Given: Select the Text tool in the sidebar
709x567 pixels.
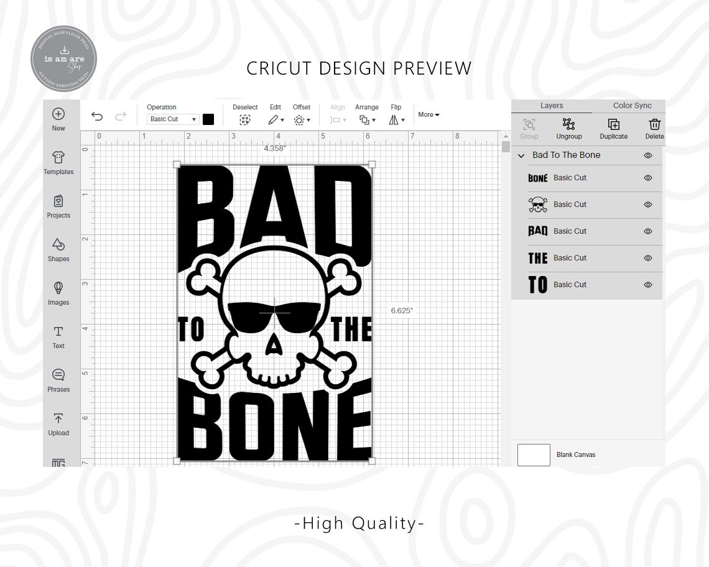Looking at the screenshot, I should point(58,338).
